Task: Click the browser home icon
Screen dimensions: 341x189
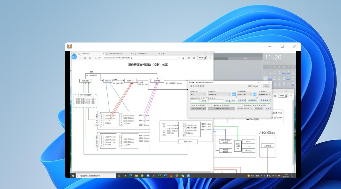Action: coord(90,58)
